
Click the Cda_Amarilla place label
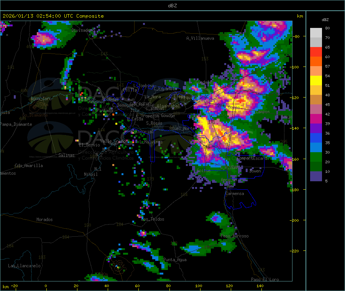coord(29,166)
